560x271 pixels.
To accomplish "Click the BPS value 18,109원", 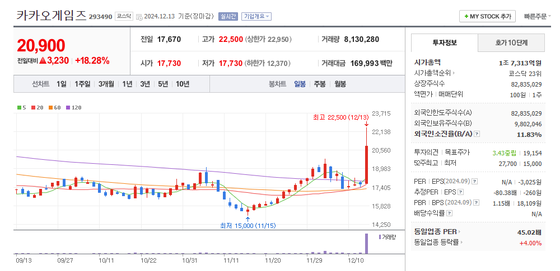I will (530, 203).
